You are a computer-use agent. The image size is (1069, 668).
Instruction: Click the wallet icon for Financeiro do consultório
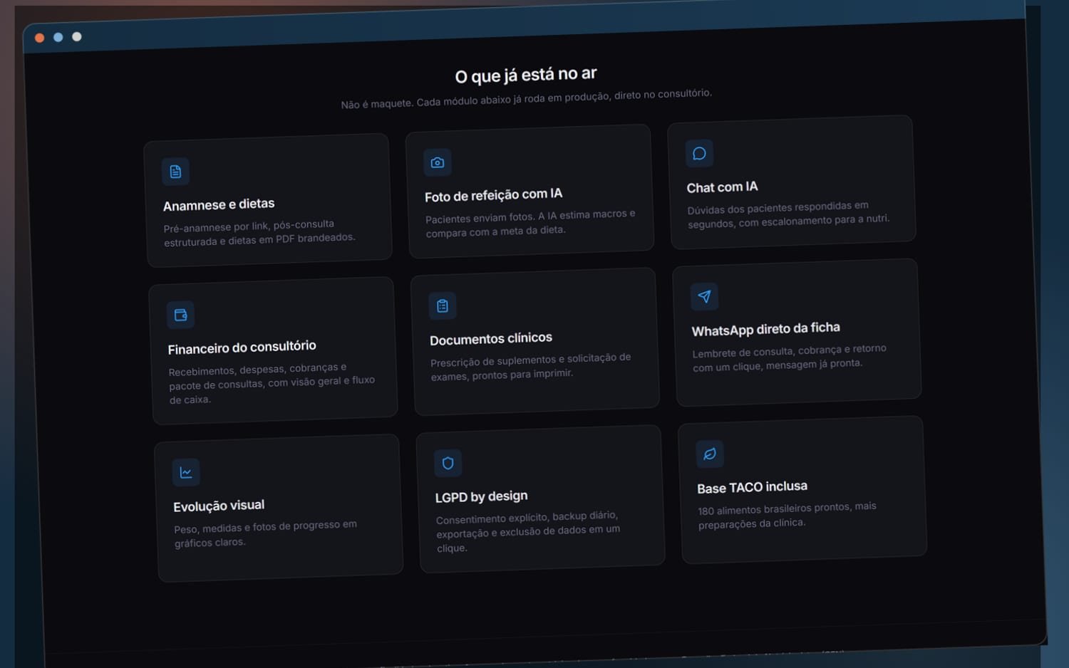click(x=180, y=315)
